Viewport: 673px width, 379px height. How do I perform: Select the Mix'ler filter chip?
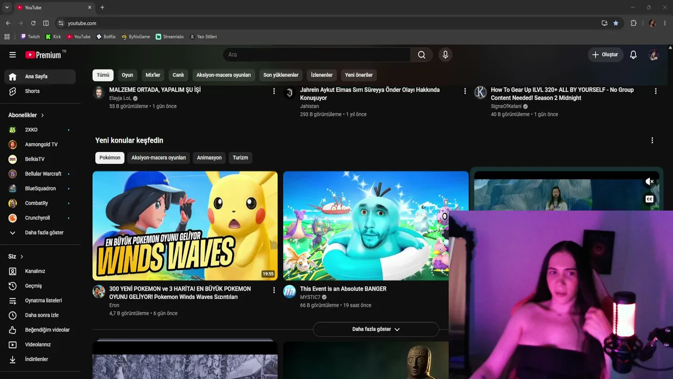(153, 75)
